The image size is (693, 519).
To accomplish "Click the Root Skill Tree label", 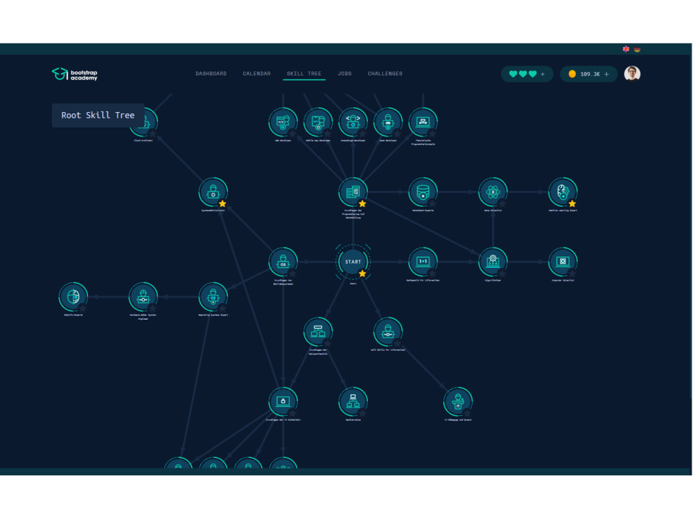I will click(98, 115).
